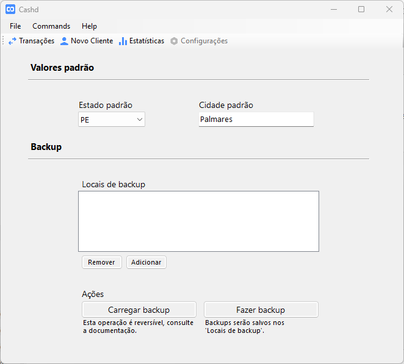Close the Cashd window

[x=389, y=10]
